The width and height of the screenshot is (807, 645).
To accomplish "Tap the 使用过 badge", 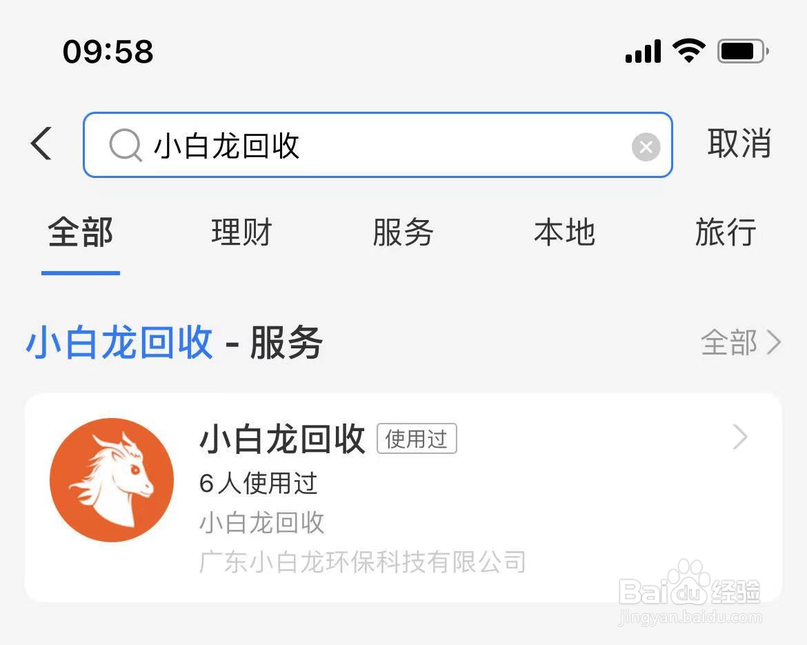I will click(417, 439).
